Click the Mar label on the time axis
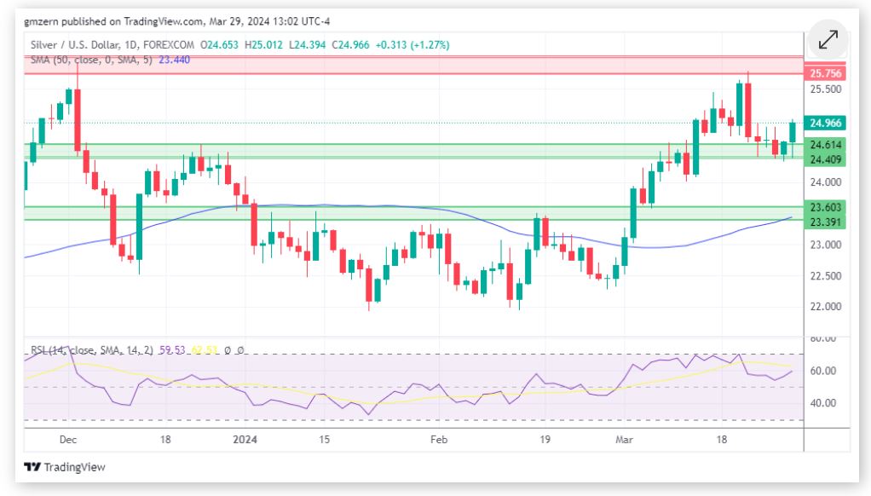This screenshot has height=496, width=871. coord(626,439)
